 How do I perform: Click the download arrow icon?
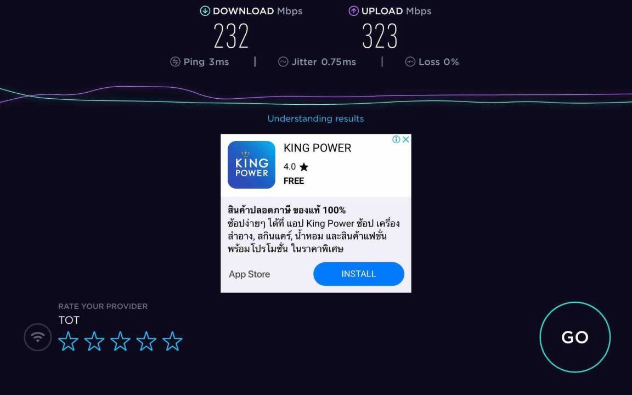205,11
